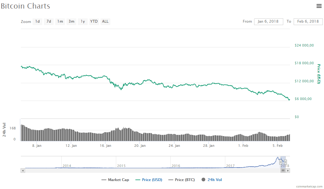The height and width of the screenshot is (189, 324).
Task: Toggle Market Cap series in legend
Action: (x=115, y=180)
